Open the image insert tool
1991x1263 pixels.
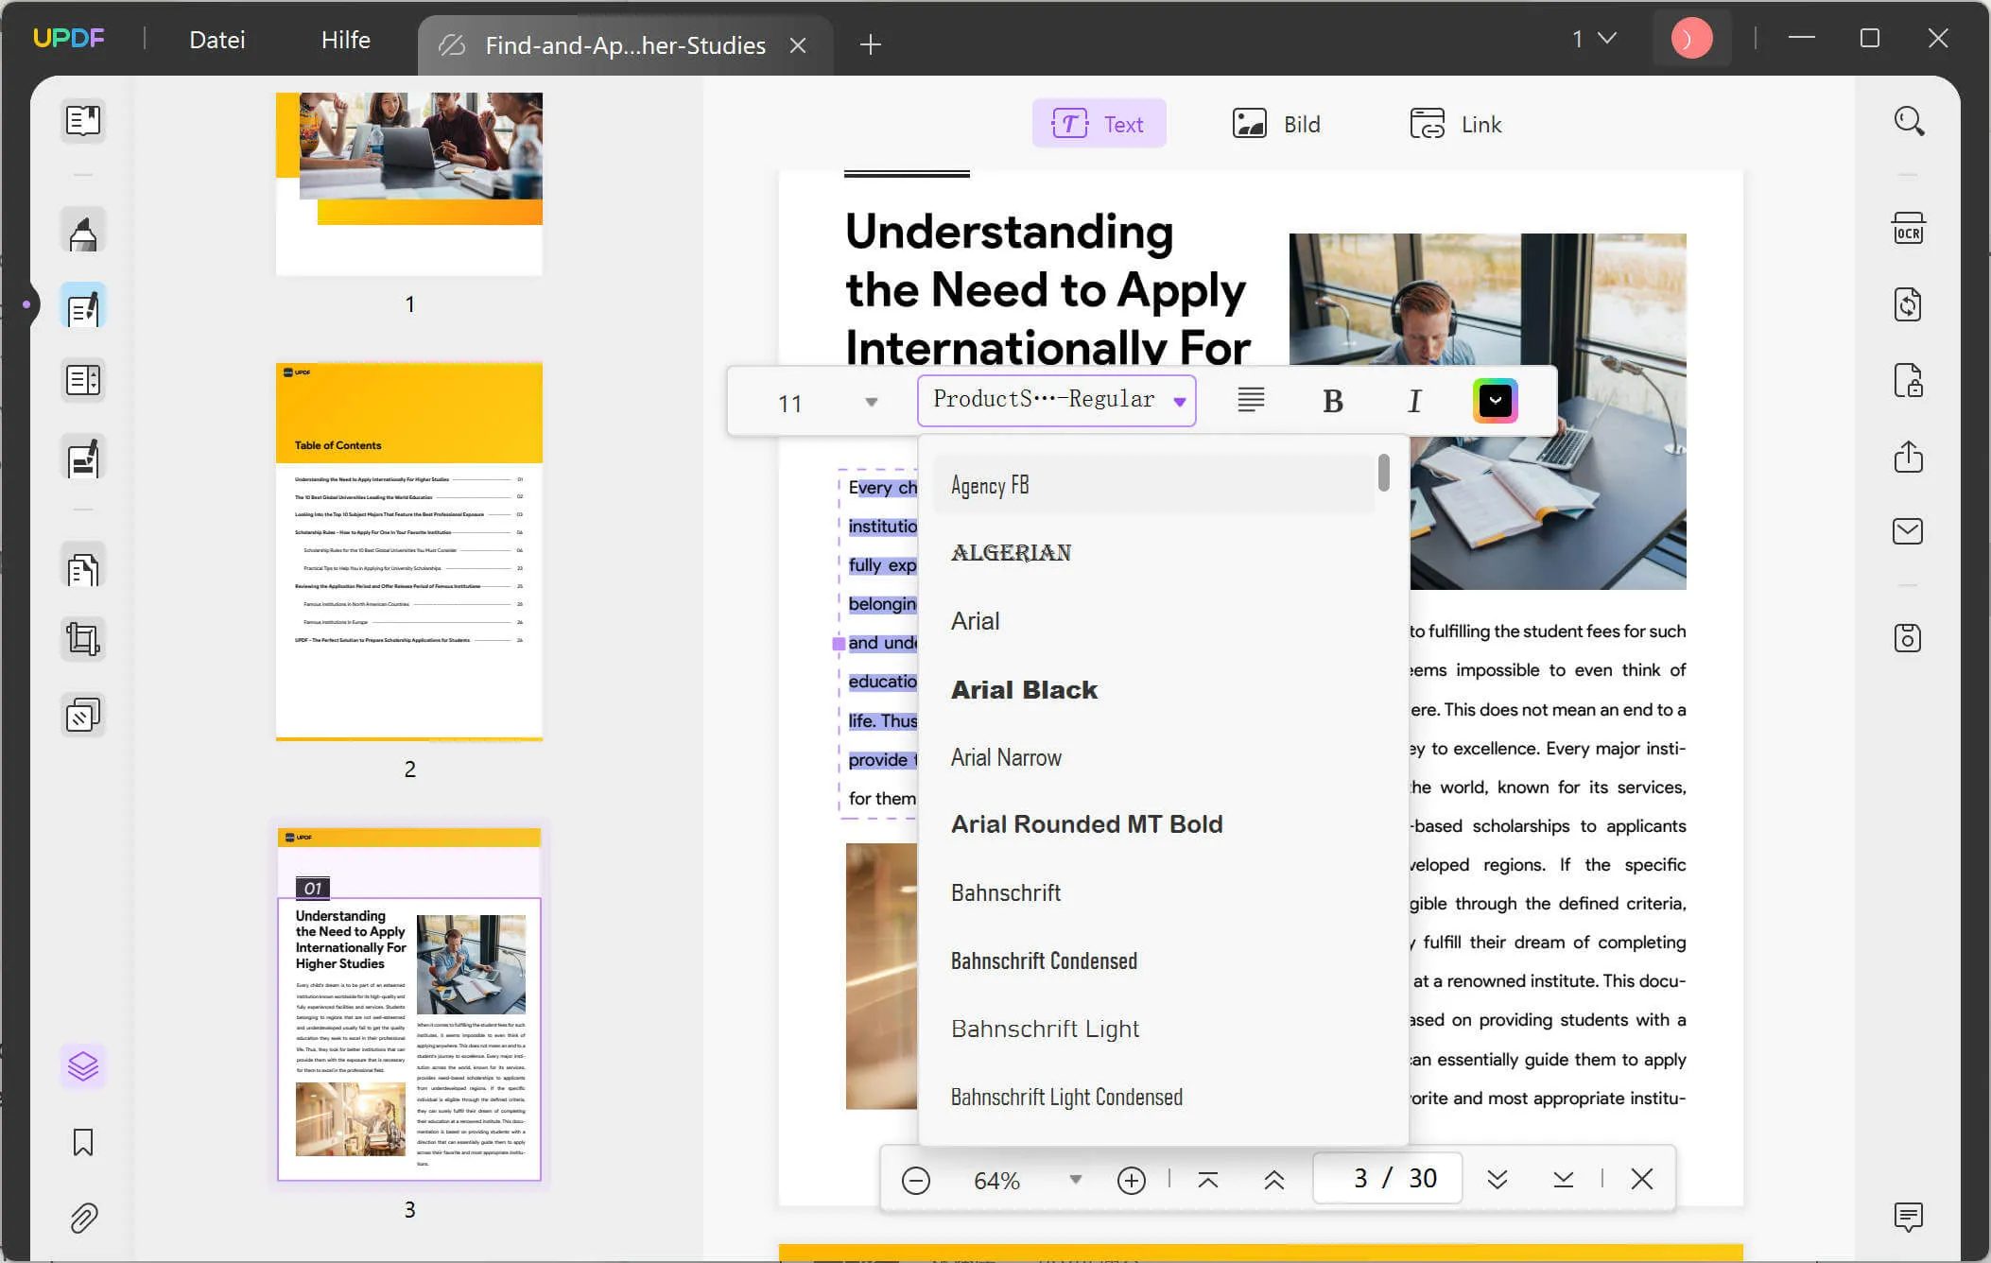(x=1275, y=124)
